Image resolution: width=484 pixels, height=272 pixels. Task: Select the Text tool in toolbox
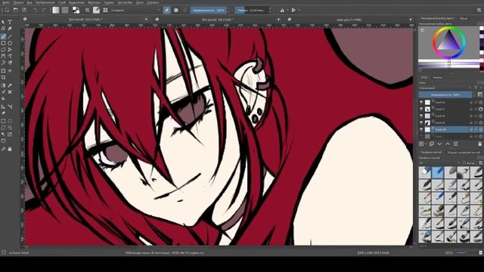pos(10,22)
